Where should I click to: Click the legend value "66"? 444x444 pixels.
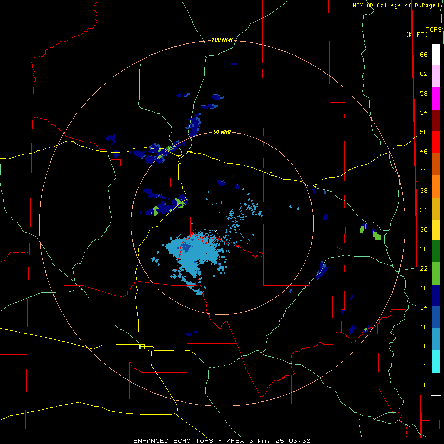[x=424, y=54]
